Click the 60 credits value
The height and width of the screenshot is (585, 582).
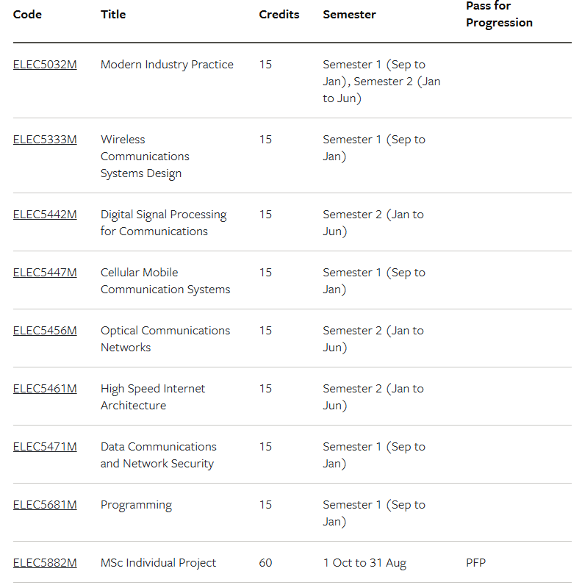(265, 563)
